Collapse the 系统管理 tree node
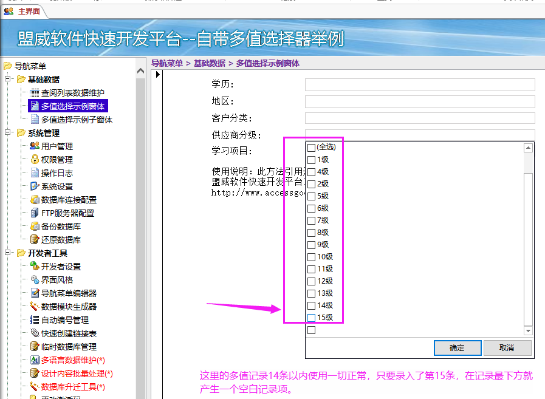The image size is (545, 399). click(8, 132)
